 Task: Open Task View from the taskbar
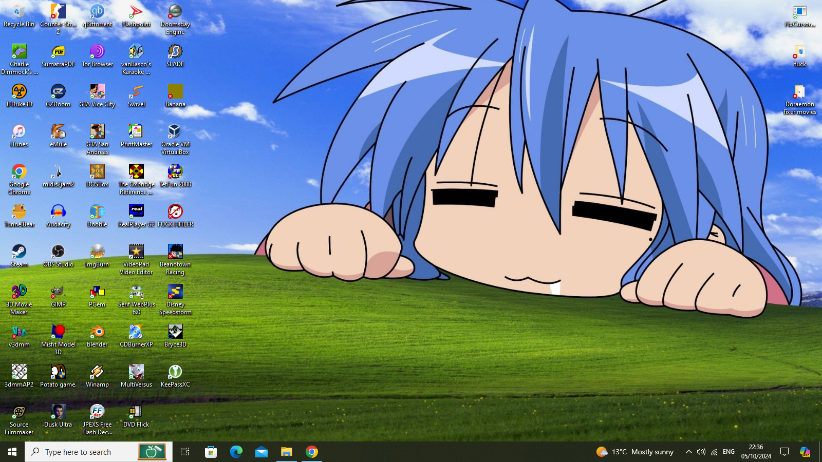pos(185,452)
